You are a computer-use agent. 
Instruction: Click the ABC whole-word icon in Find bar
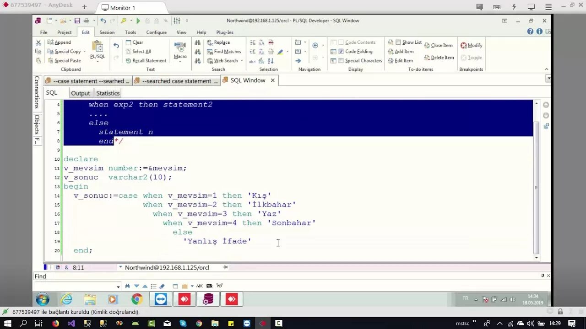(200, 286)
